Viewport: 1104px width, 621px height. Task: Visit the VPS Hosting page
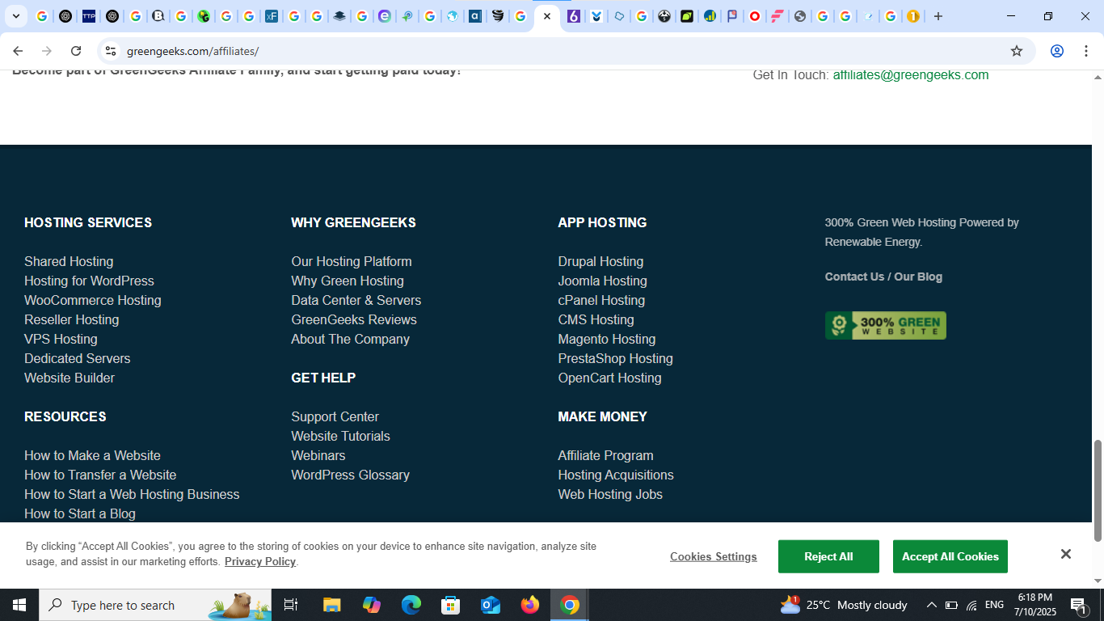61,339
